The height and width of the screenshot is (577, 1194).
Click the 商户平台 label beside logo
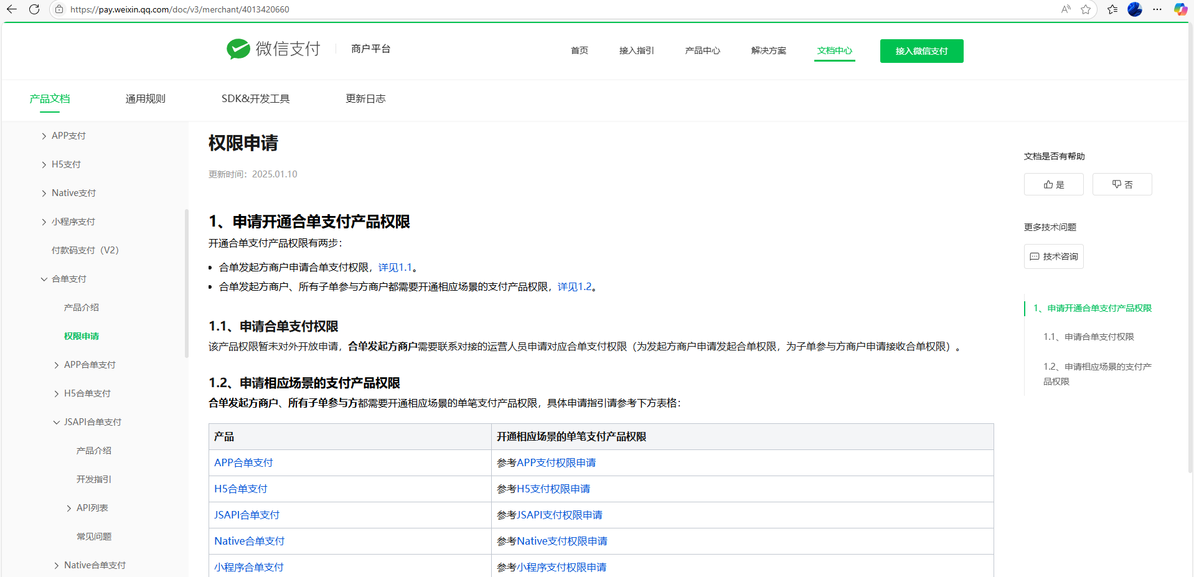370,49
